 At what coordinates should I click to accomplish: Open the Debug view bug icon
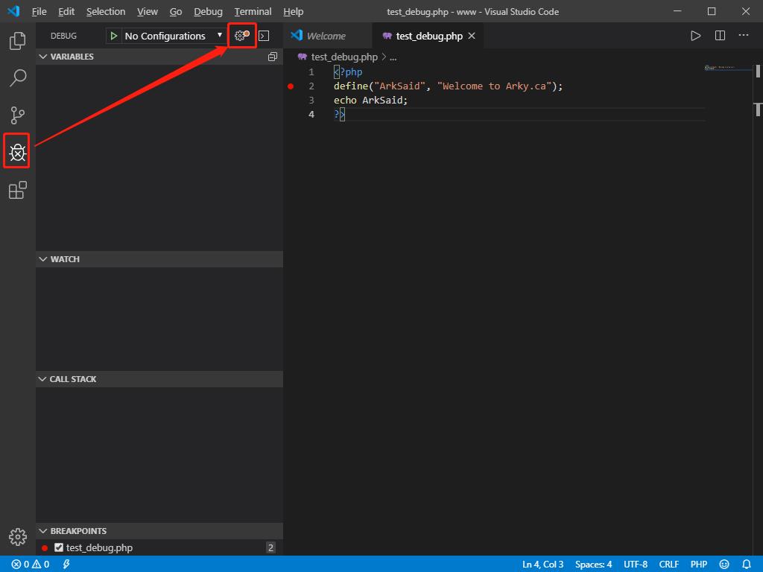pos(18,152)
